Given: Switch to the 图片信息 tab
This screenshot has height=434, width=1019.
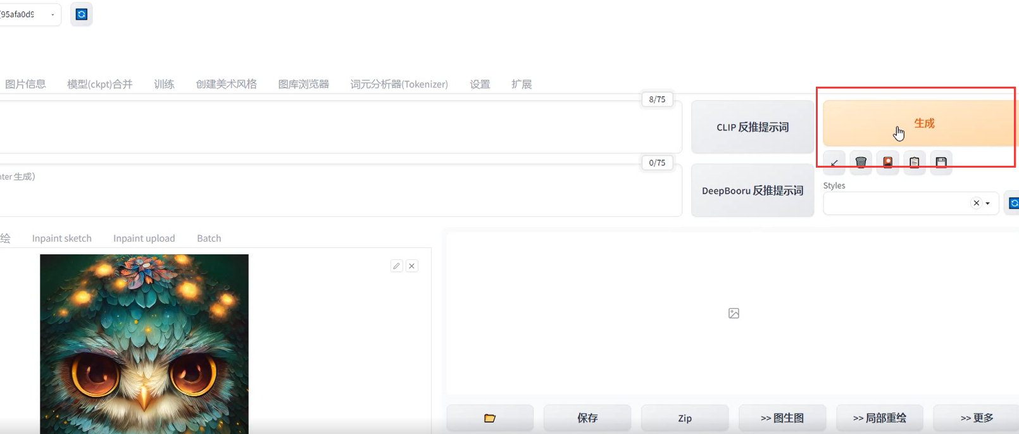Looking at the screenshot, I should pos(25,84).
